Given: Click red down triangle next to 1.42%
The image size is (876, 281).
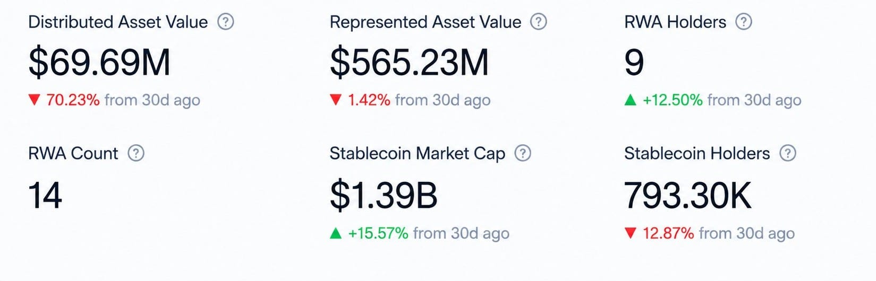Looking at the screenshot, I should coord(336,100).
